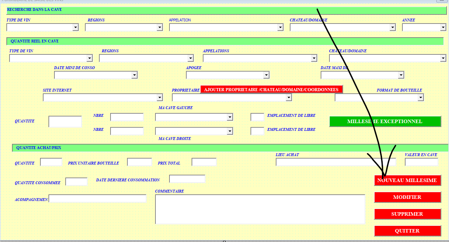Open the ANNEE dropdown in the search section
The height and width of the screenshot is (242, 449).
pos(443,27)
